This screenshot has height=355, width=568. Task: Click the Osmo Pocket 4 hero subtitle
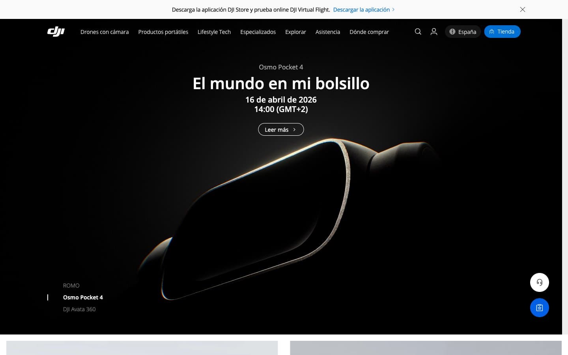coord(281,67)
